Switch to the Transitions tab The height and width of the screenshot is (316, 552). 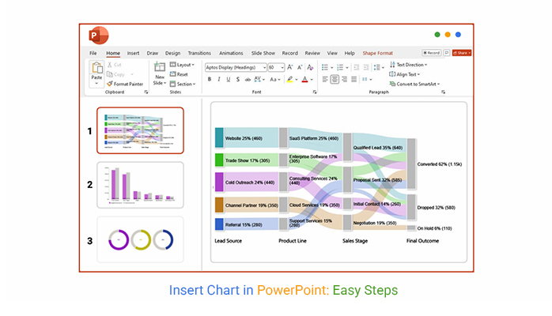pos(199,53)
